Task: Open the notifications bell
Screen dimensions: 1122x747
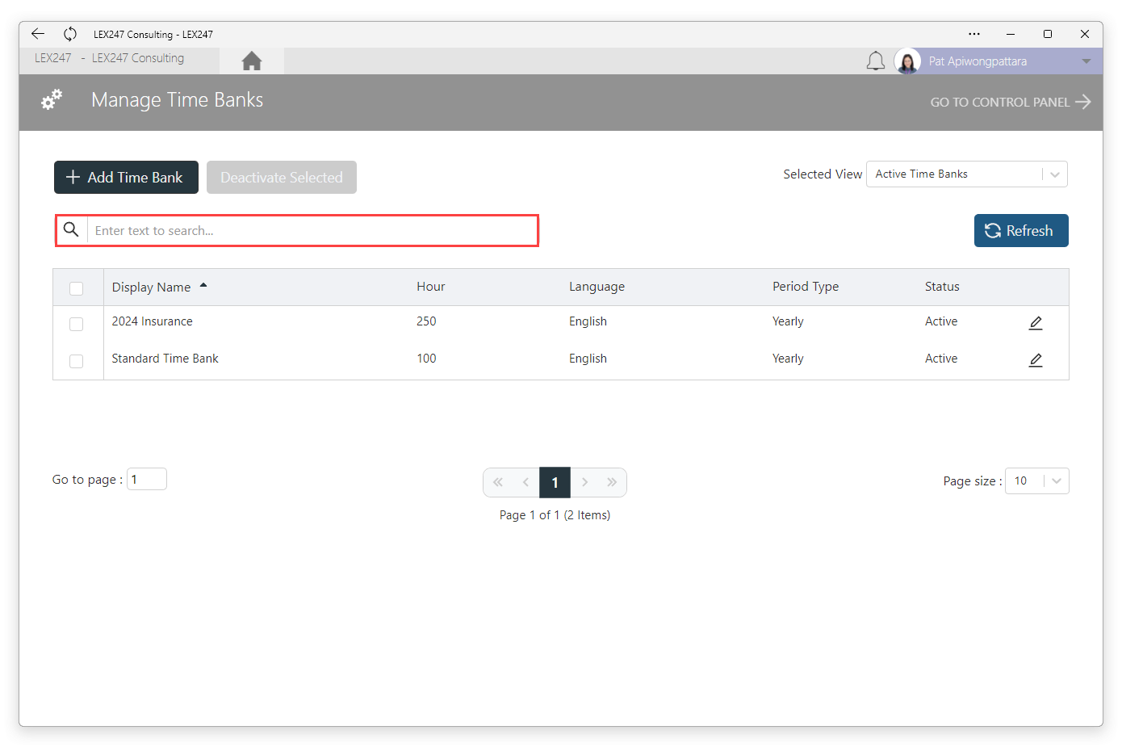Action: (x=876, y=61)
